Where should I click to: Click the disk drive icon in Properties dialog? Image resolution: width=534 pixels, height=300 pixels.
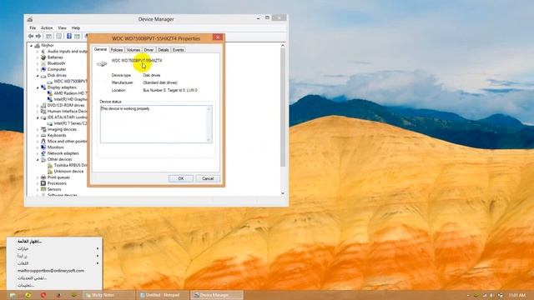click(102, 63)
